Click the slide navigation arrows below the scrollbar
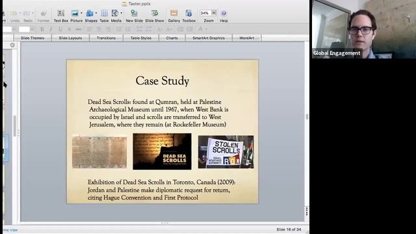The width and height of the screenshot is (416, 234). click(307, 211)
